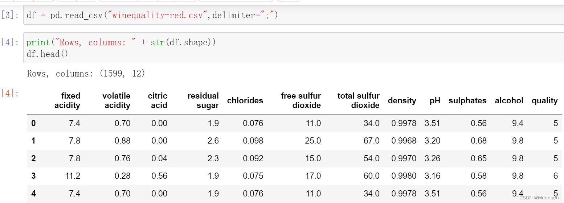This screenshot has height=203, width=564.
Task: Click the 'sulphates' column header
Action: [x=467, y=101]
